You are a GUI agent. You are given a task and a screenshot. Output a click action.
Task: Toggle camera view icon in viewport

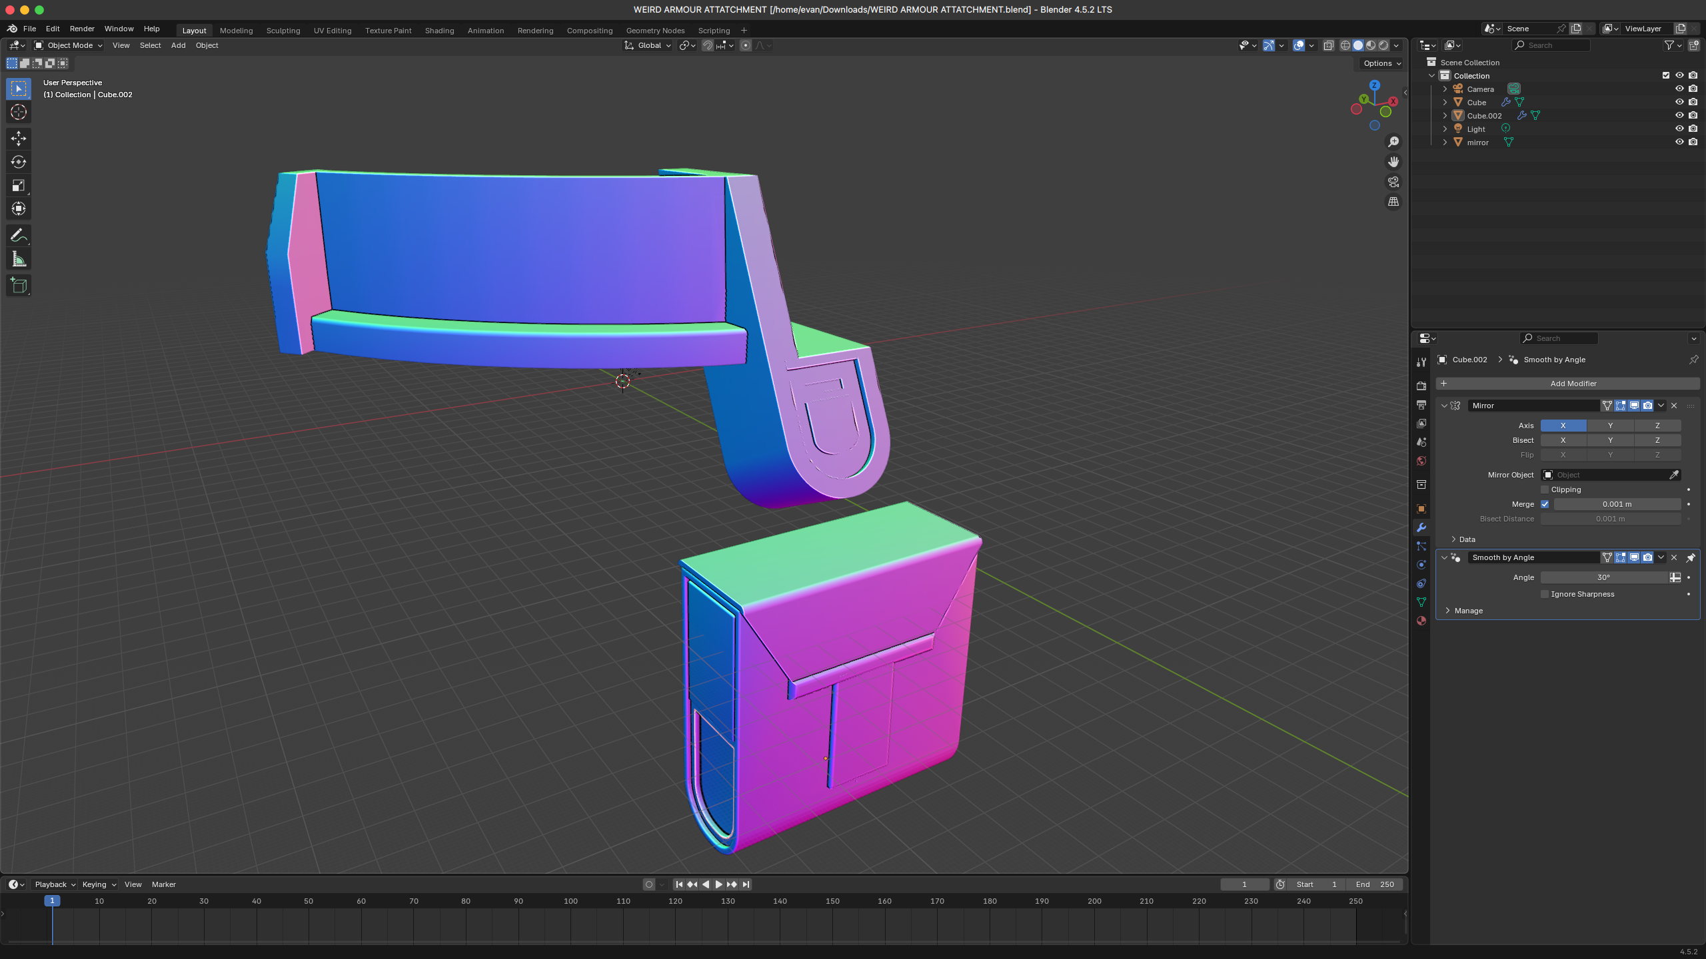[1393, 182]
